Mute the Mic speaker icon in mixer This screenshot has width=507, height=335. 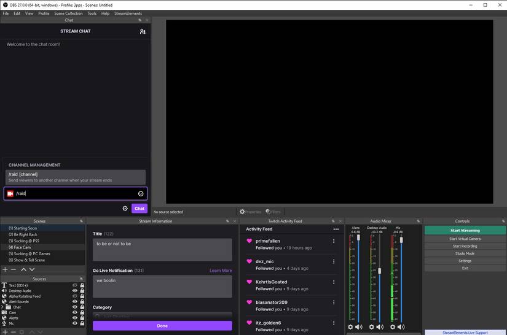(x=401, y=327)
